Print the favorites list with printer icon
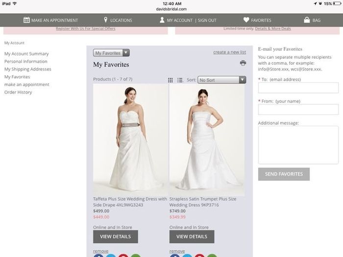 coord(243,63)
